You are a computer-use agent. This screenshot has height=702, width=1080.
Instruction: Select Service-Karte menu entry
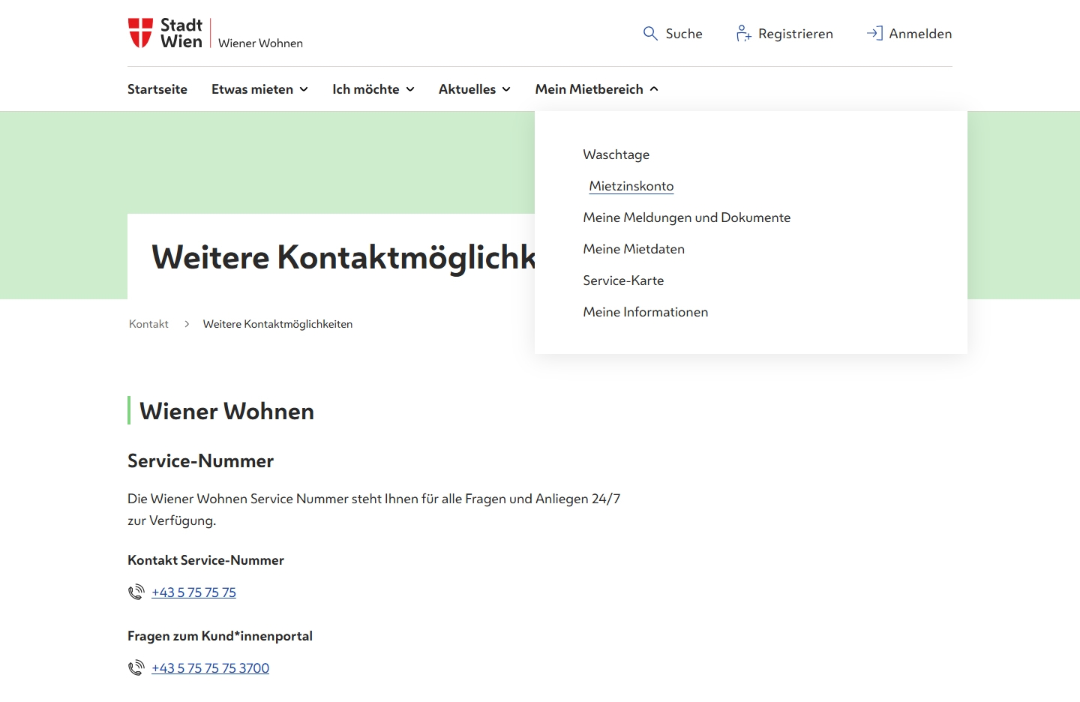click(x=623, y=280)
